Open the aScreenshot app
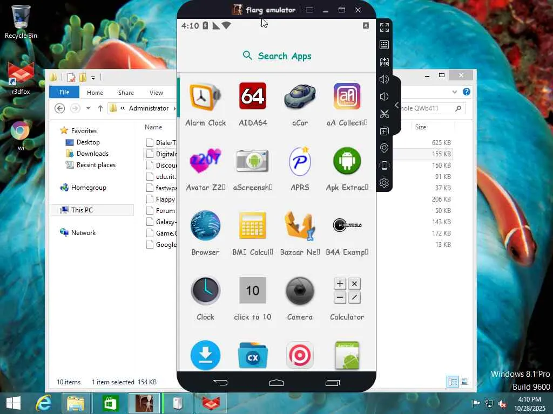Screen dimensions: 553x414 (253, 161)
